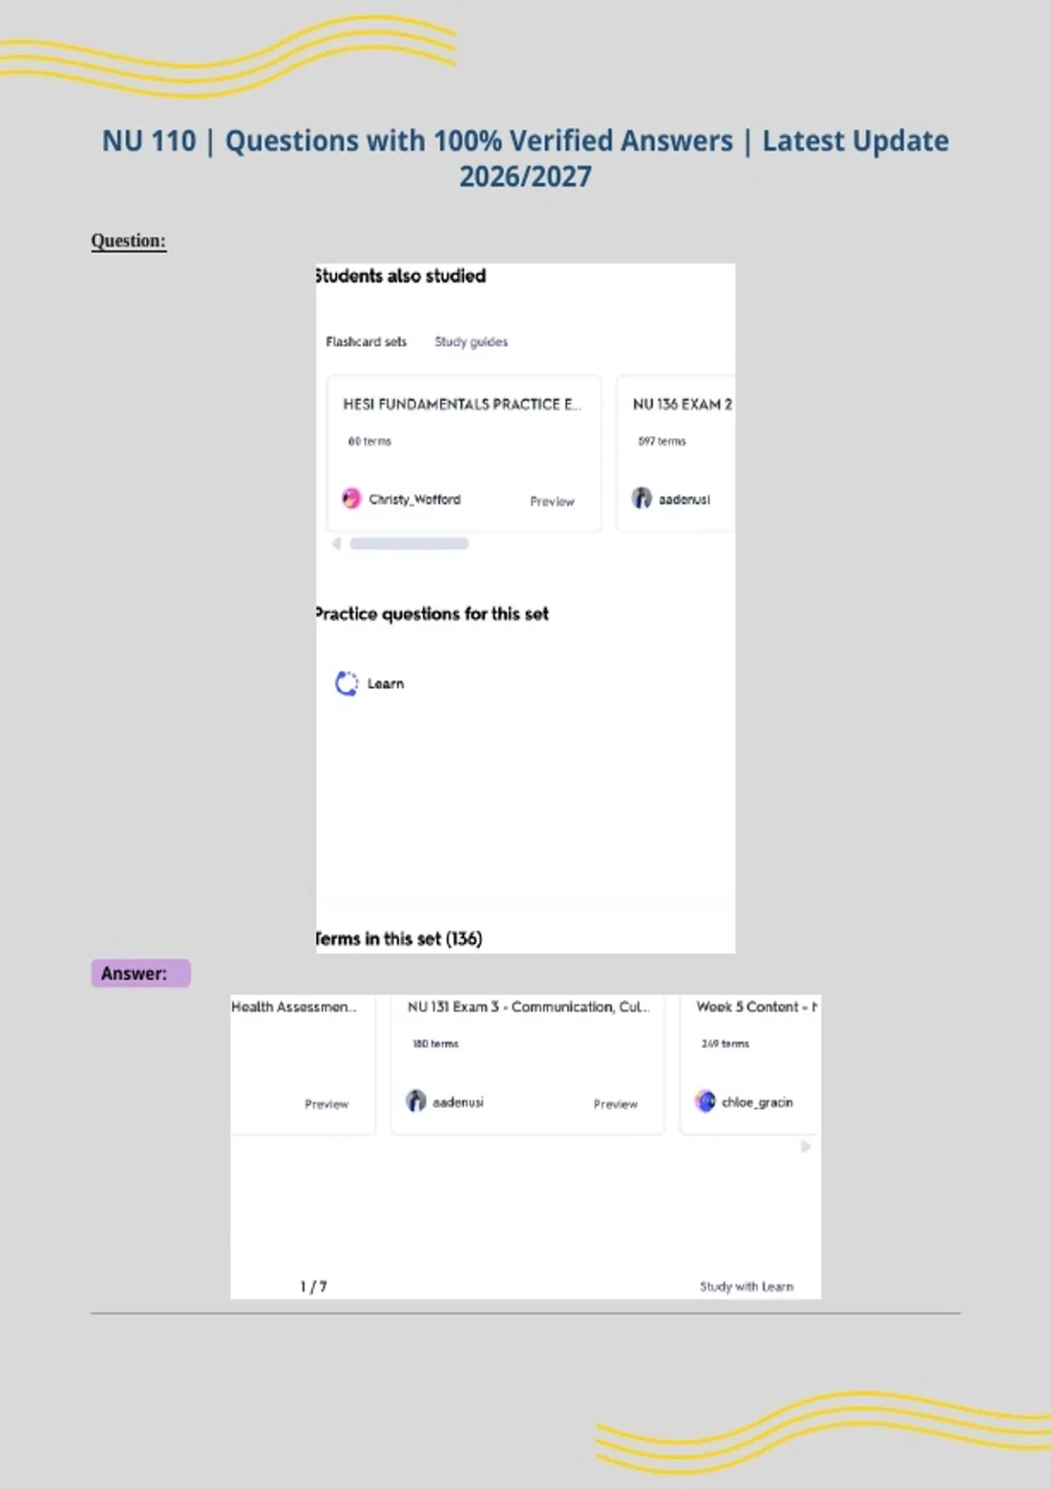Click Christy_Wofford's pink avatar icon
This screenshot has height=1489, width=1051.
pos(351,498)
